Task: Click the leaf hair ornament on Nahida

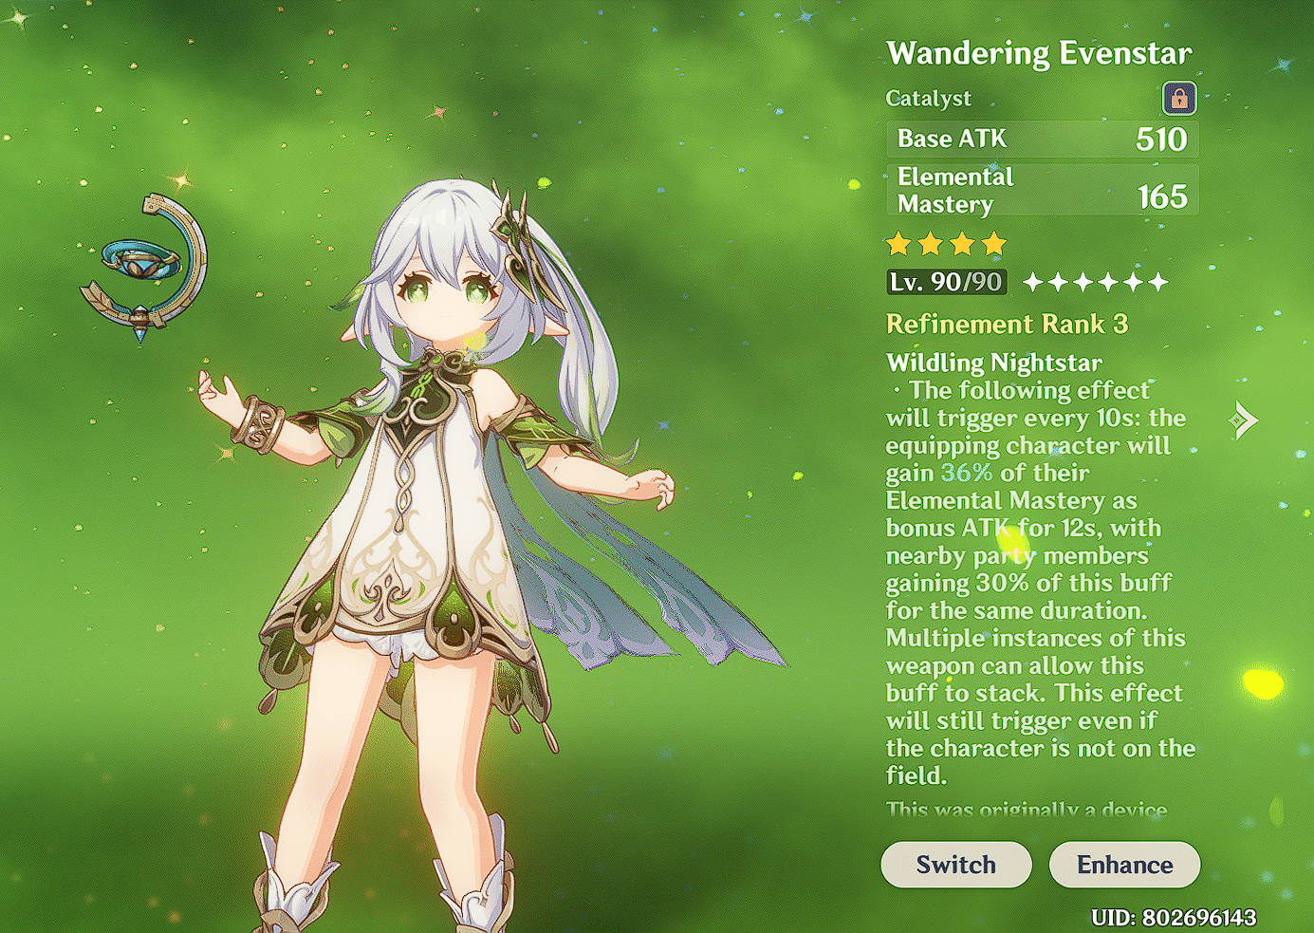Action: tap(517, 242)
